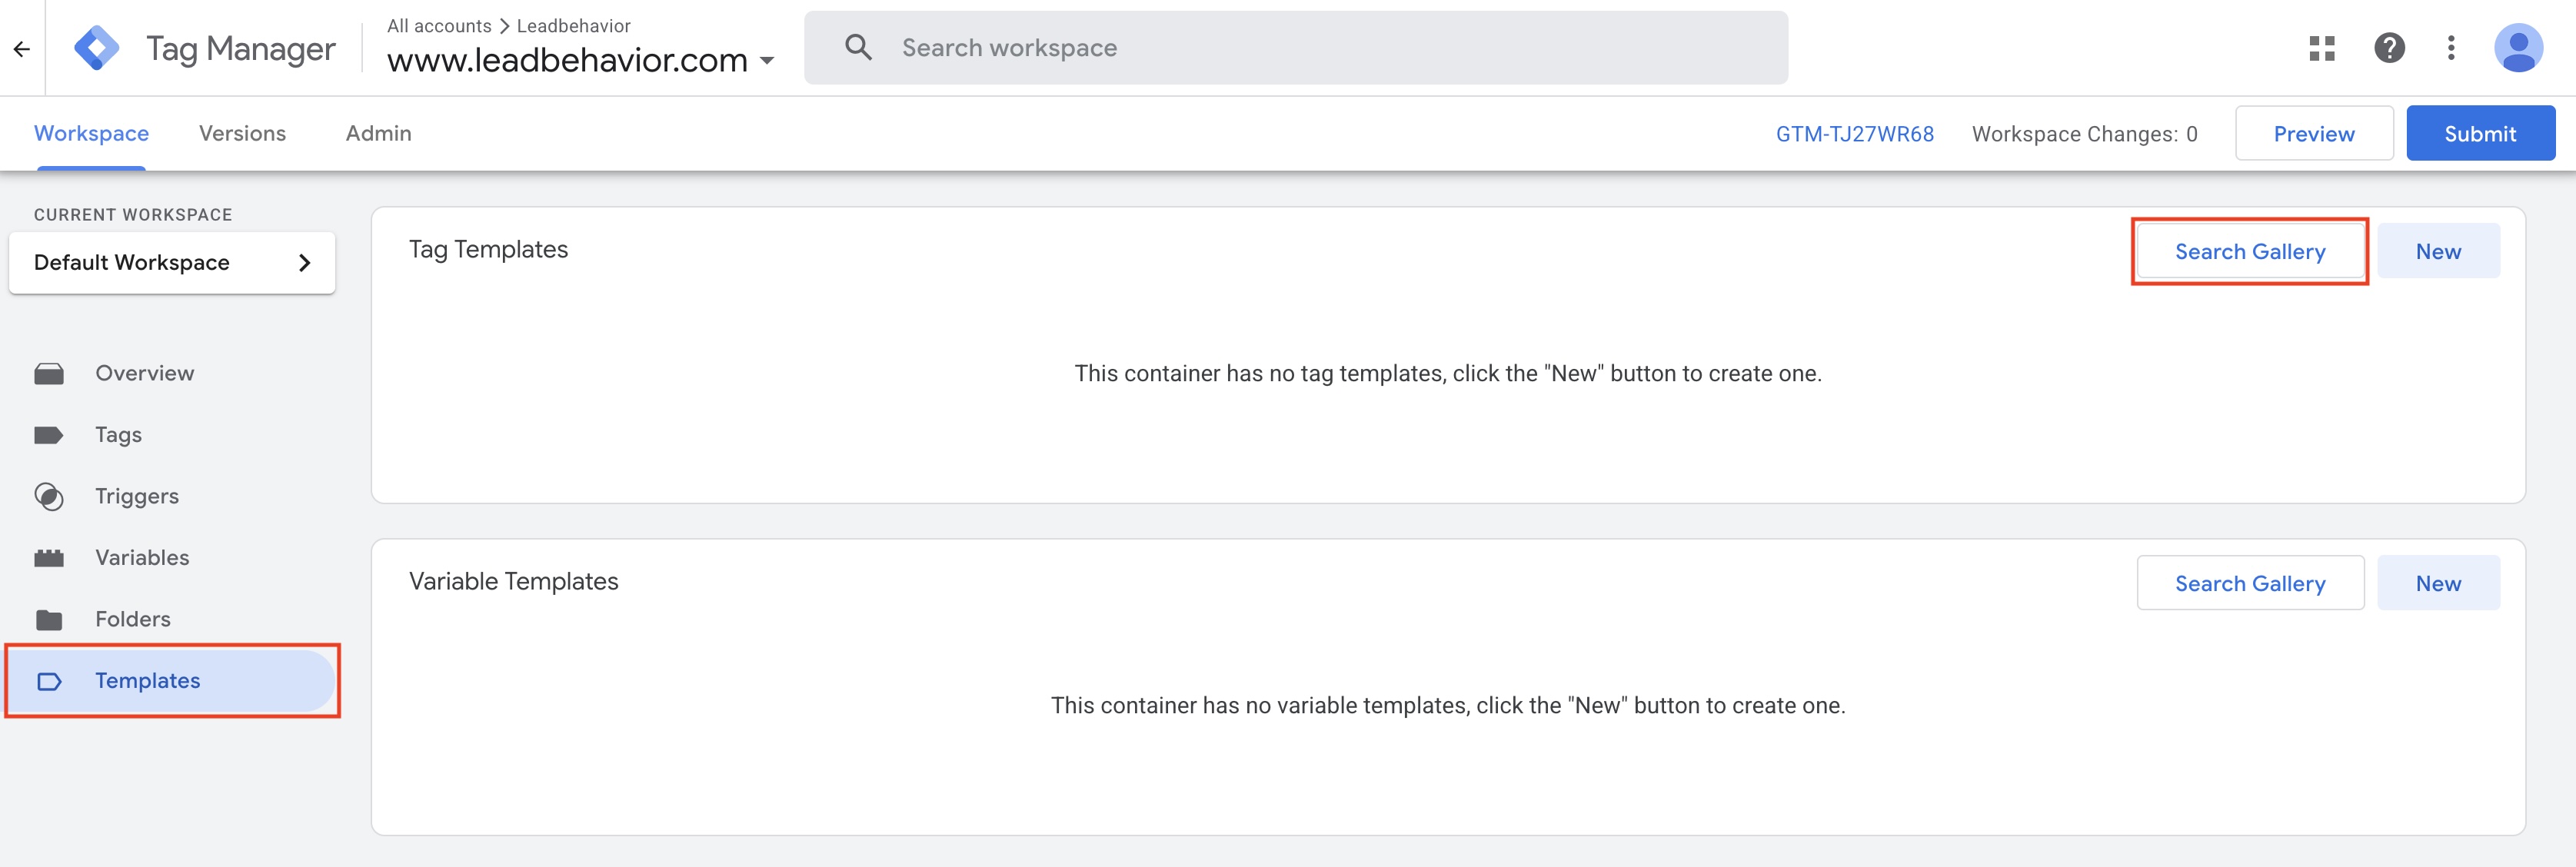Open the Google apps grid icon
The image size is (2576, 867).
point(2321,47)
